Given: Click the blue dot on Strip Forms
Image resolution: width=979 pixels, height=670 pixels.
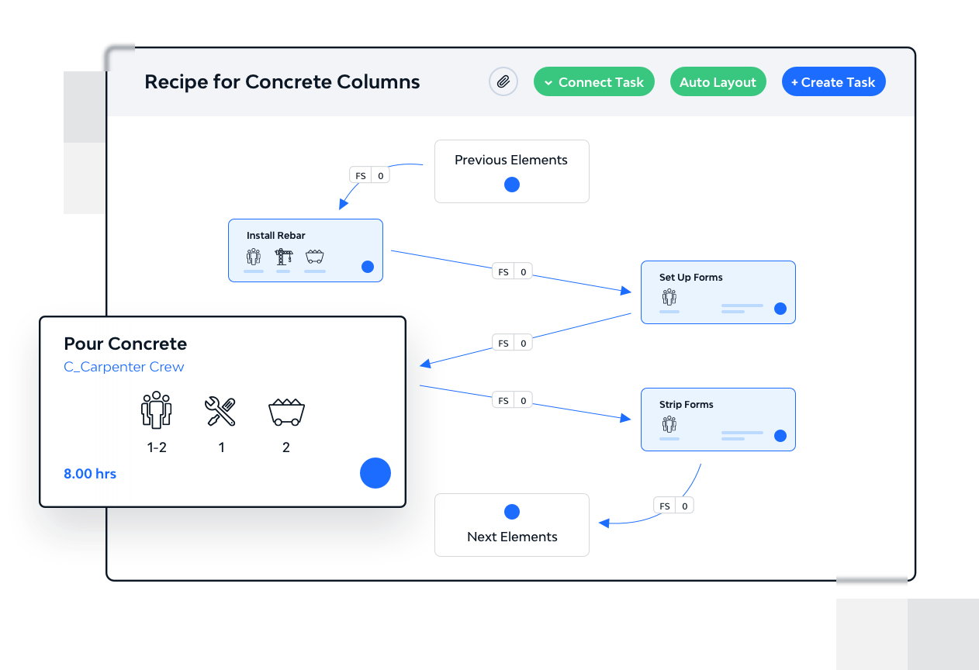Looking at the screenshot, I should (780, 436).
